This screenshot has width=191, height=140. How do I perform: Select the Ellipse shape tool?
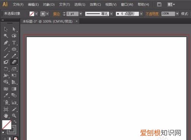[14, 49]
